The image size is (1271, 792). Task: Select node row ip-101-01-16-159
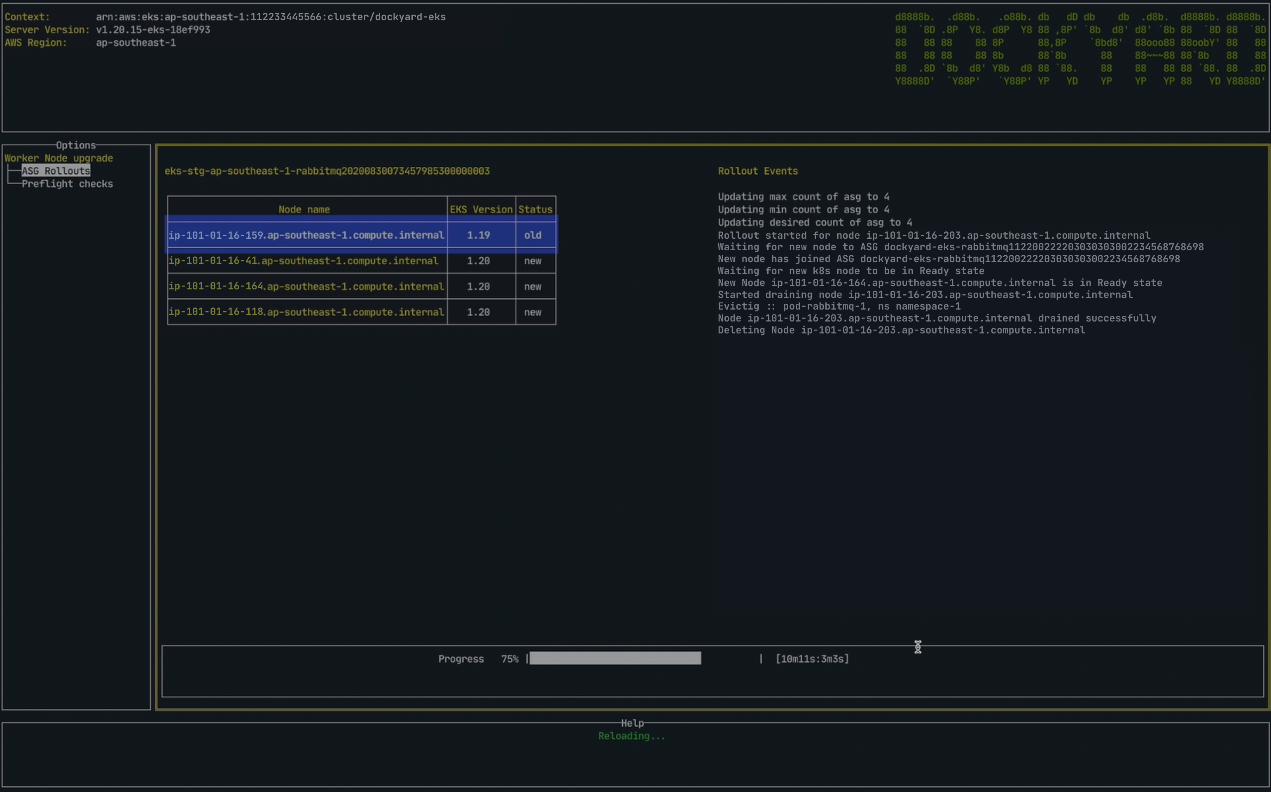point(306,235)
